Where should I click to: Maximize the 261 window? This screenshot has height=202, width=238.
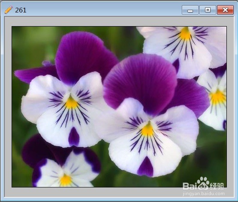pyautogui.click(x=208, y=10)
